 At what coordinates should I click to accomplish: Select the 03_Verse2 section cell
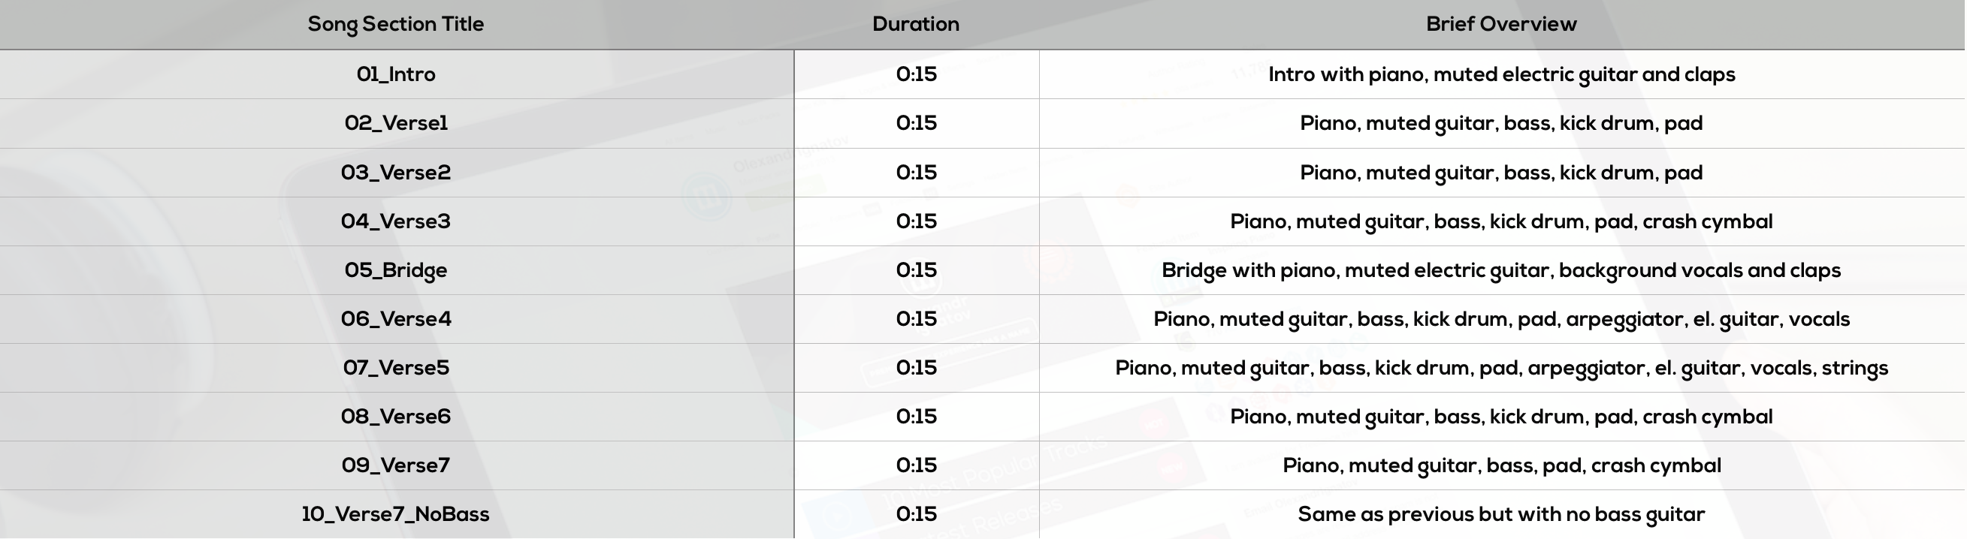tap(395, 172)
